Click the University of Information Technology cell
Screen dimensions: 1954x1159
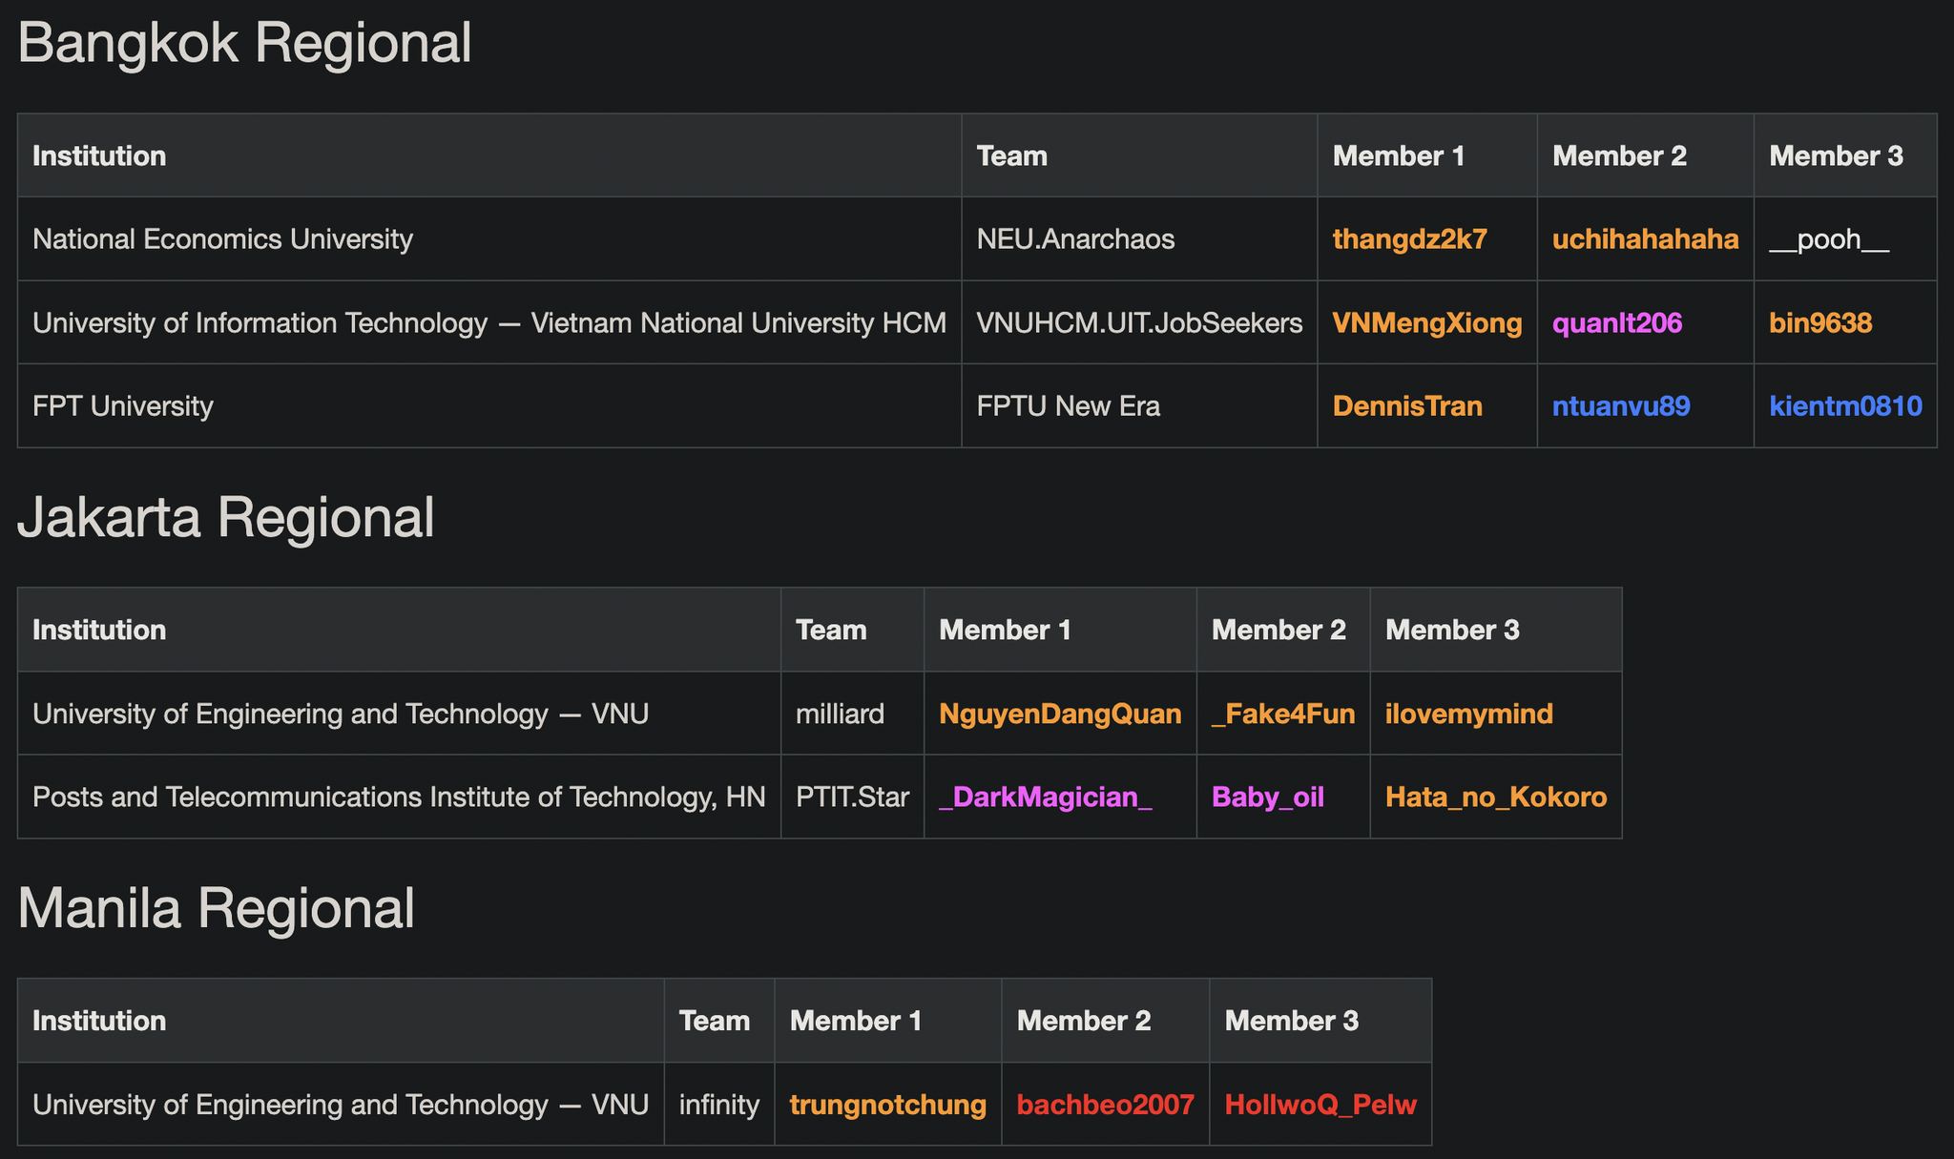489,322
